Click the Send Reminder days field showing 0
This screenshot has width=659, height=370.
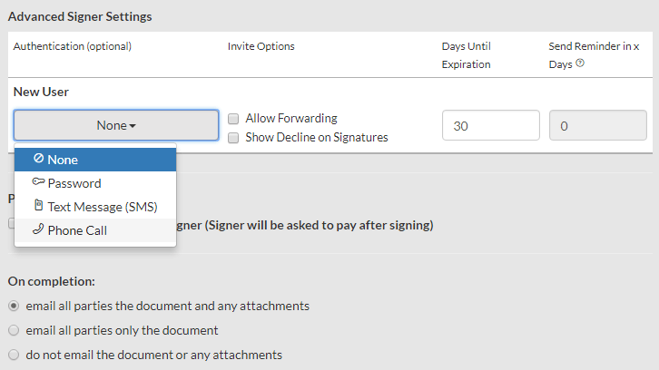point(598,126)
